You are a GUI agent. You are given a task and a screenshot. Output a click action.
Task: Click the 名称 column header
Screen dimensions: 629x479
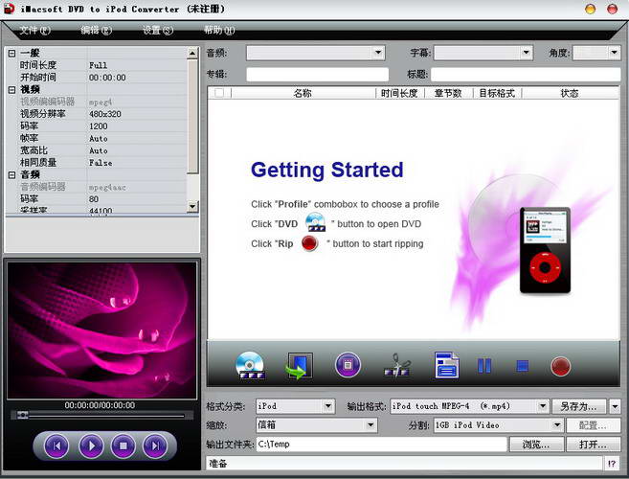pos(303,93)
